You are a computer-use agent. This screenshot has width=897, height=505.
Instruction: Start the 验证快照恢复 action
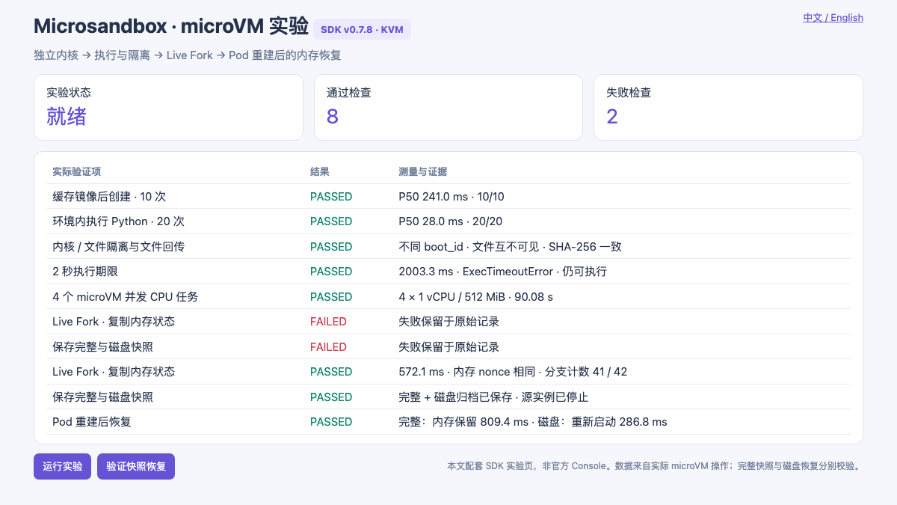click(x=136, y=466)
